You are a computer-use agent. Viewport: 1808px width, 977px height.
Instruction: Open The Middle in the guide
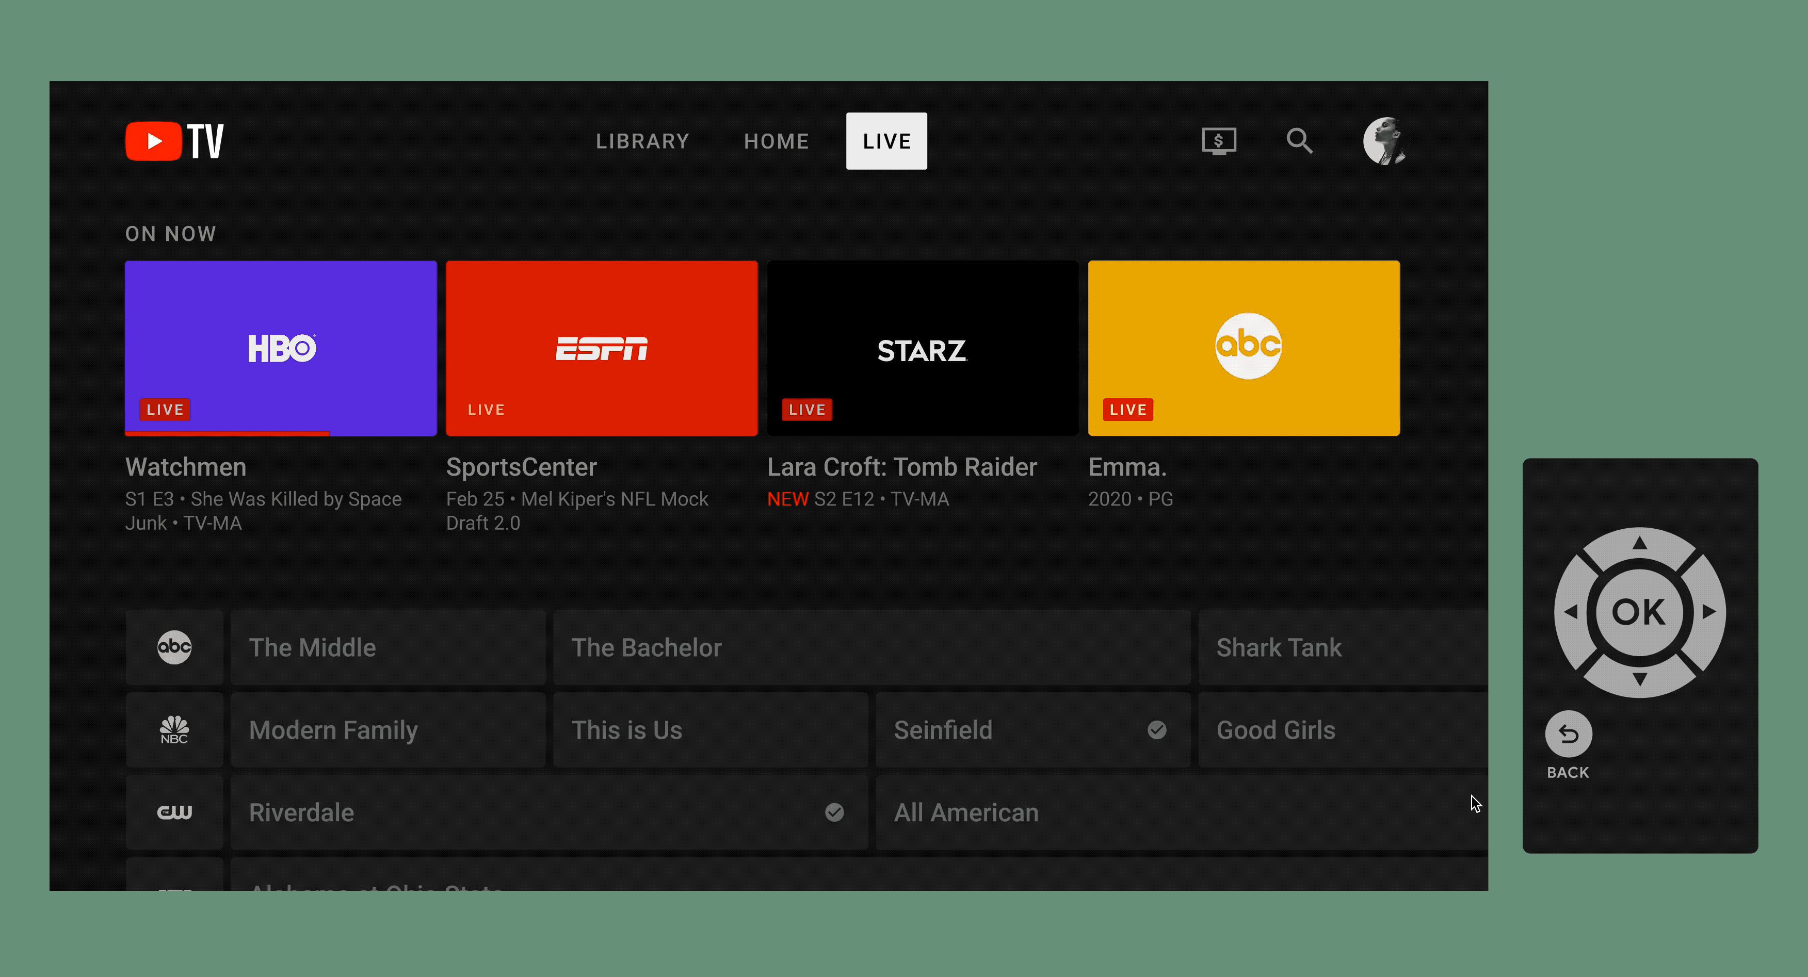point(388,647)
